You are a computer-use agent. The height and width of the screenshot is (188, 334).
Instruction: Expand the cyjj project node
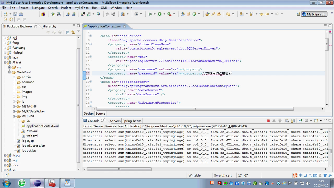pyautogui.click(x=5, y=38)
